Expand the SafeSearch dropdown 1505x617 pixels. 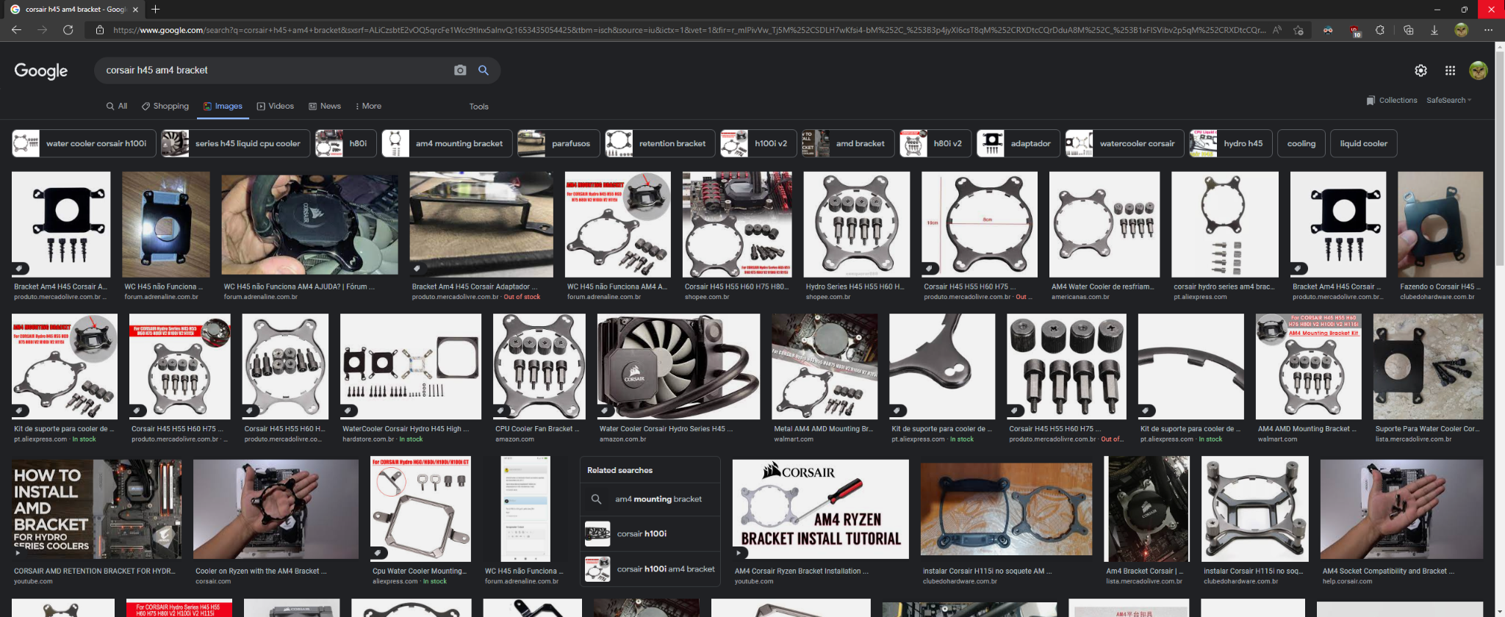click(1449, 101)
